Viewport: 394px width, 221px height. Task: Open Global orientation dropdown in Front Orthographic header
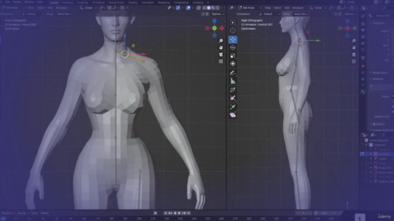click(88, 8)
